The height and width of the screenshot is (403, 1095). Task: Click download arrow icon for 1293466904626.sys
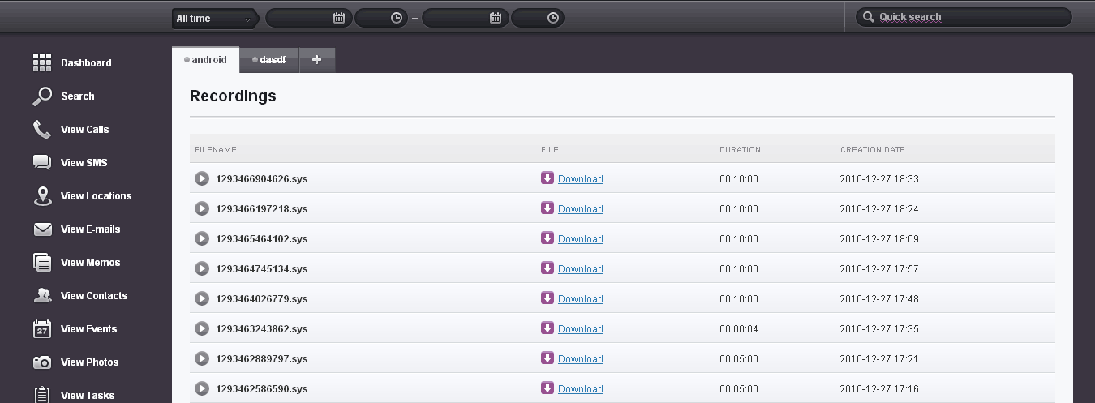pyautogui.click(x=547, y=178)
